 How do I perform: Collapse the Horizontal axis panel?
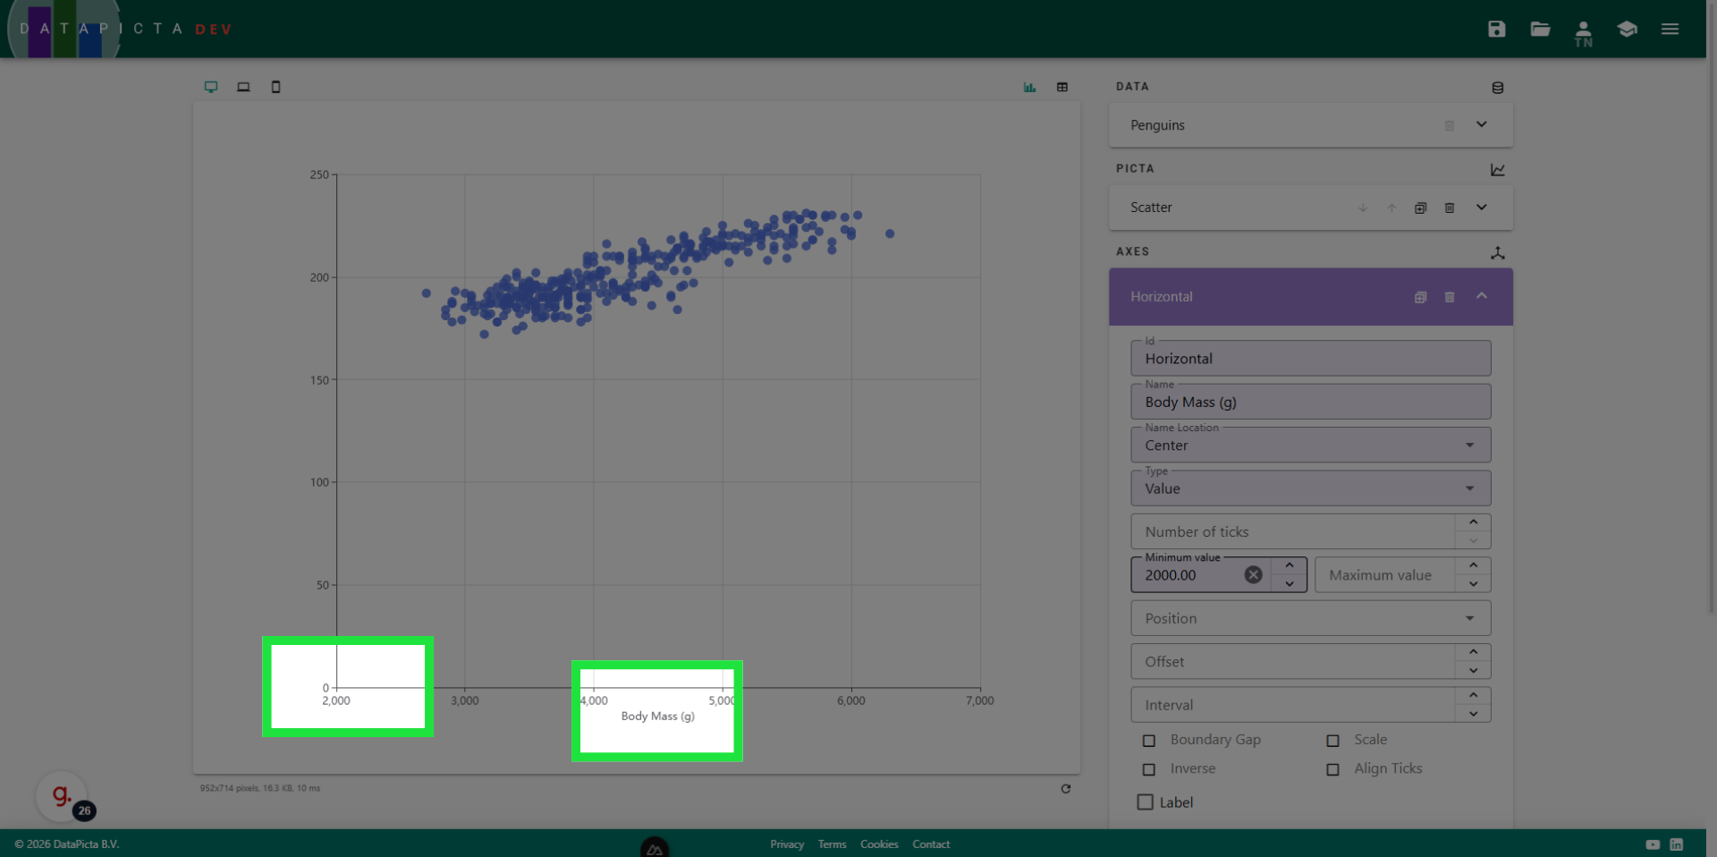point(1481,296)
